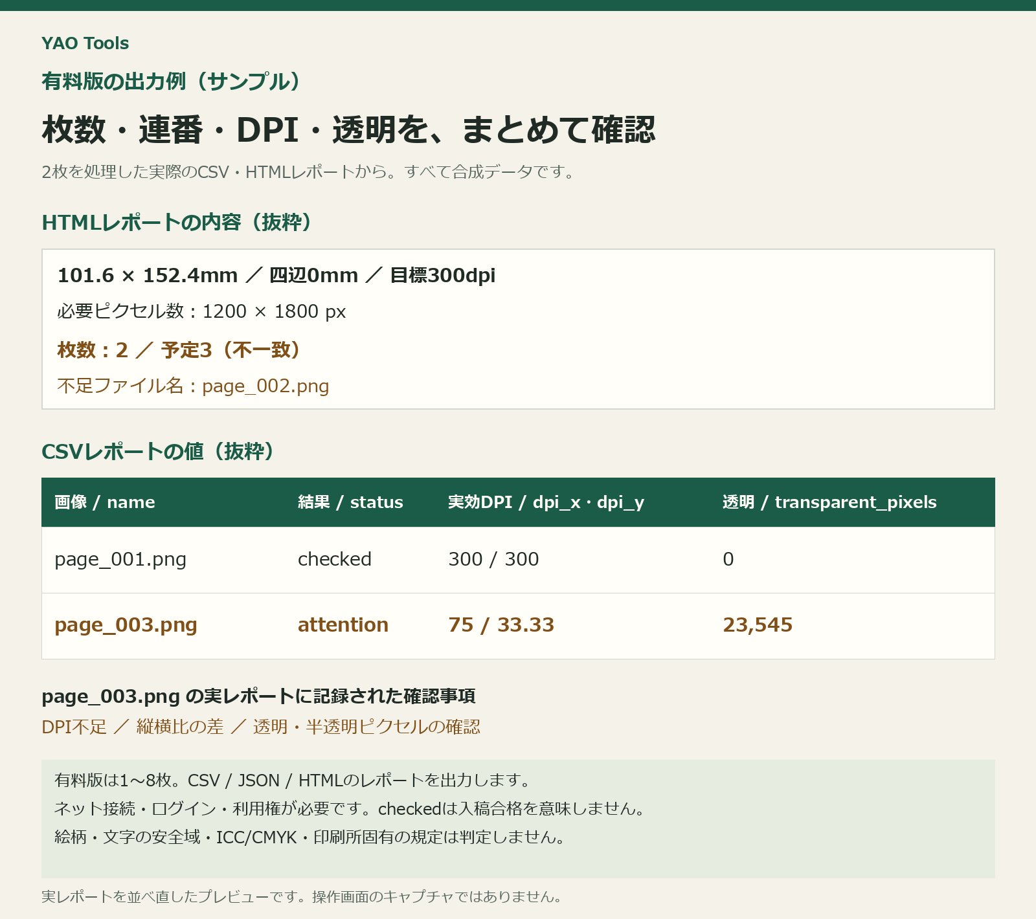This screenshot has width=1036, height=919.
Task: Click the note 絵柄・文字の安全域・ICC/CMYK
Action: click(311, 837)
